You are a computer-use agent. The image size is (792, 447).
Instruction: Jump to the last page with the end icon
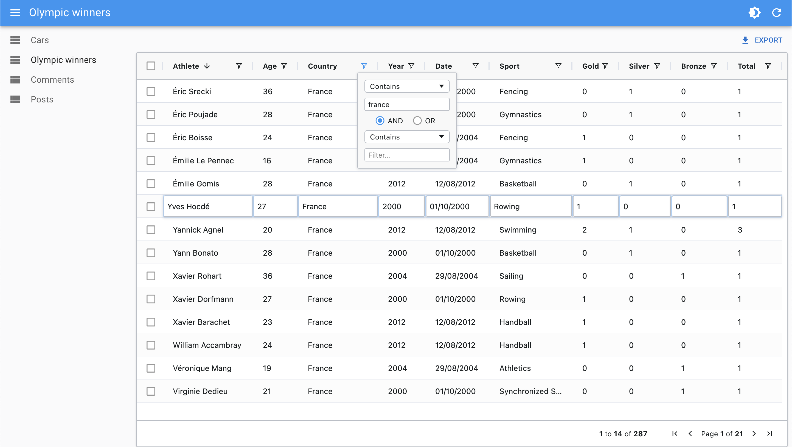pyautogui.click(x=770, y=434)
